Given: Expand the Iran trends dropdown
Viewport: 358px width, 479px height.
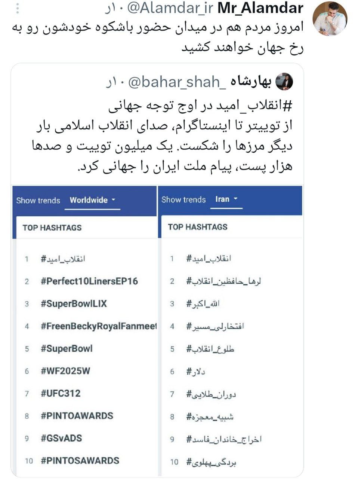Looking at the screenshot, I should tap(226, 199).
